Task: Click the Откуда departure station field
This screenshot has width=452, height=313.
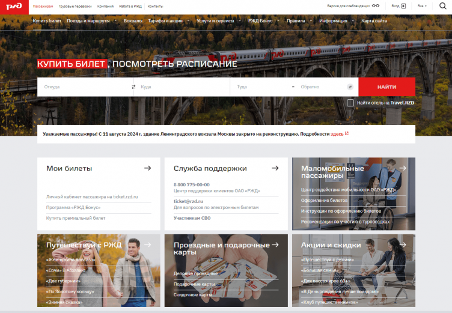Action: click(85, 87)
